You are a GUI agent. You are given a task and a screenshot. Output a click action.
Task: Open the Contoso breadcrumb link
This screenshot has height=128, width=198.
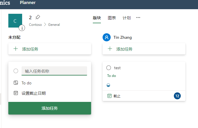35,25
